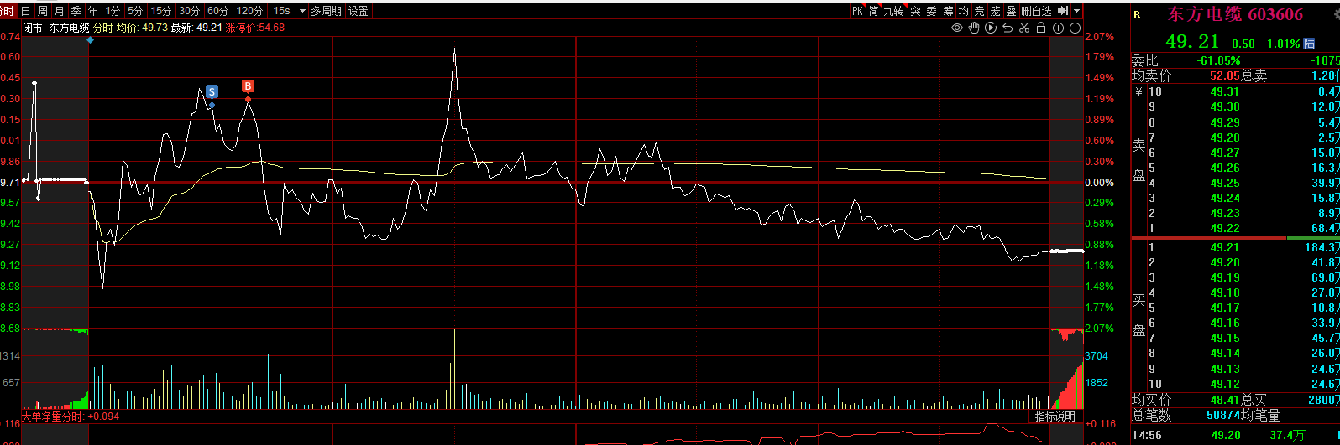The height and width of the screenshot is (445, 1340).
Task: Click the 设置 settings button
Action: 359,11
